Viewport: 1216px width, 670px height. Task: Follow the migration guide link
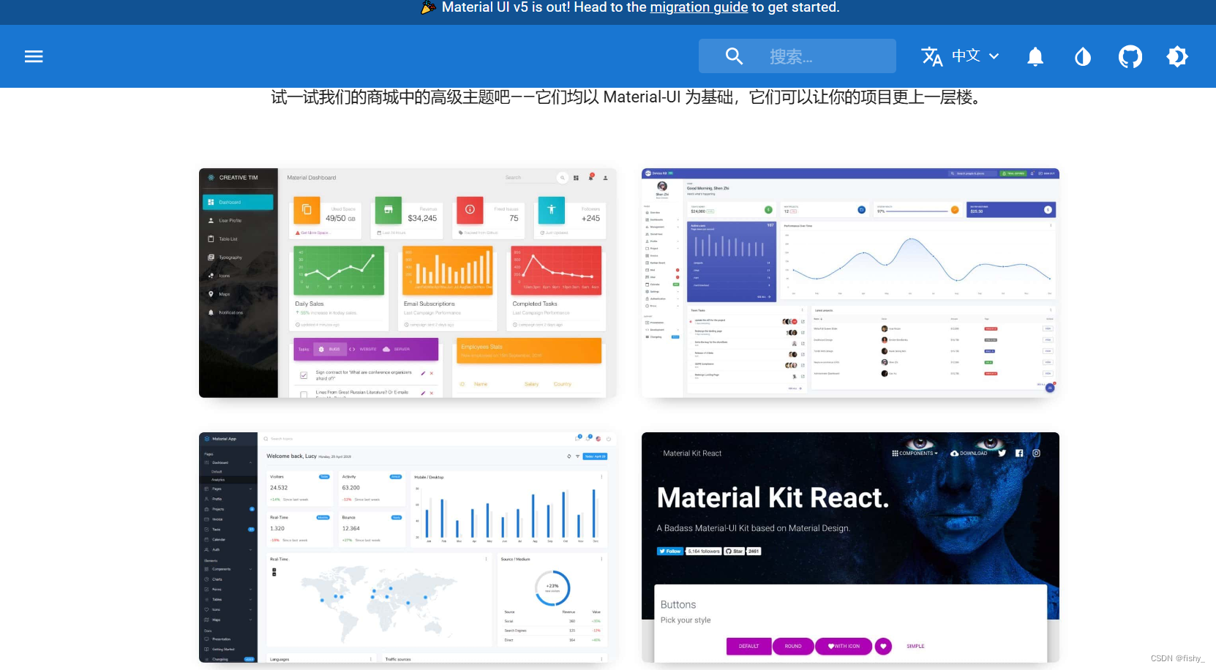(x=699, y=7)
